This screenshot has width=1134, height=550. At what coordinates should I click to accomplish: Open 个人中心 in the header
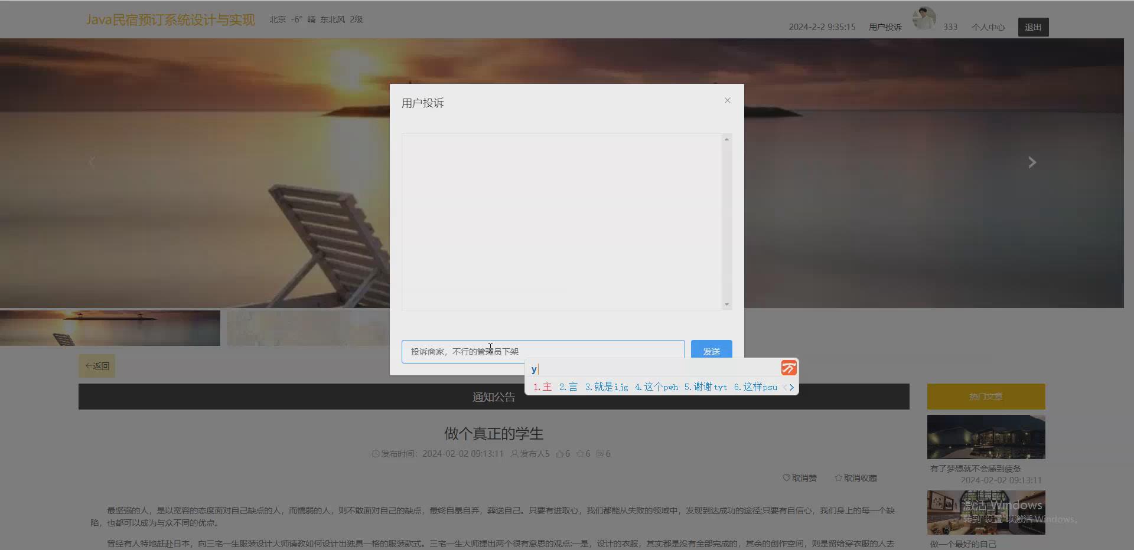(x=988, y=27)
